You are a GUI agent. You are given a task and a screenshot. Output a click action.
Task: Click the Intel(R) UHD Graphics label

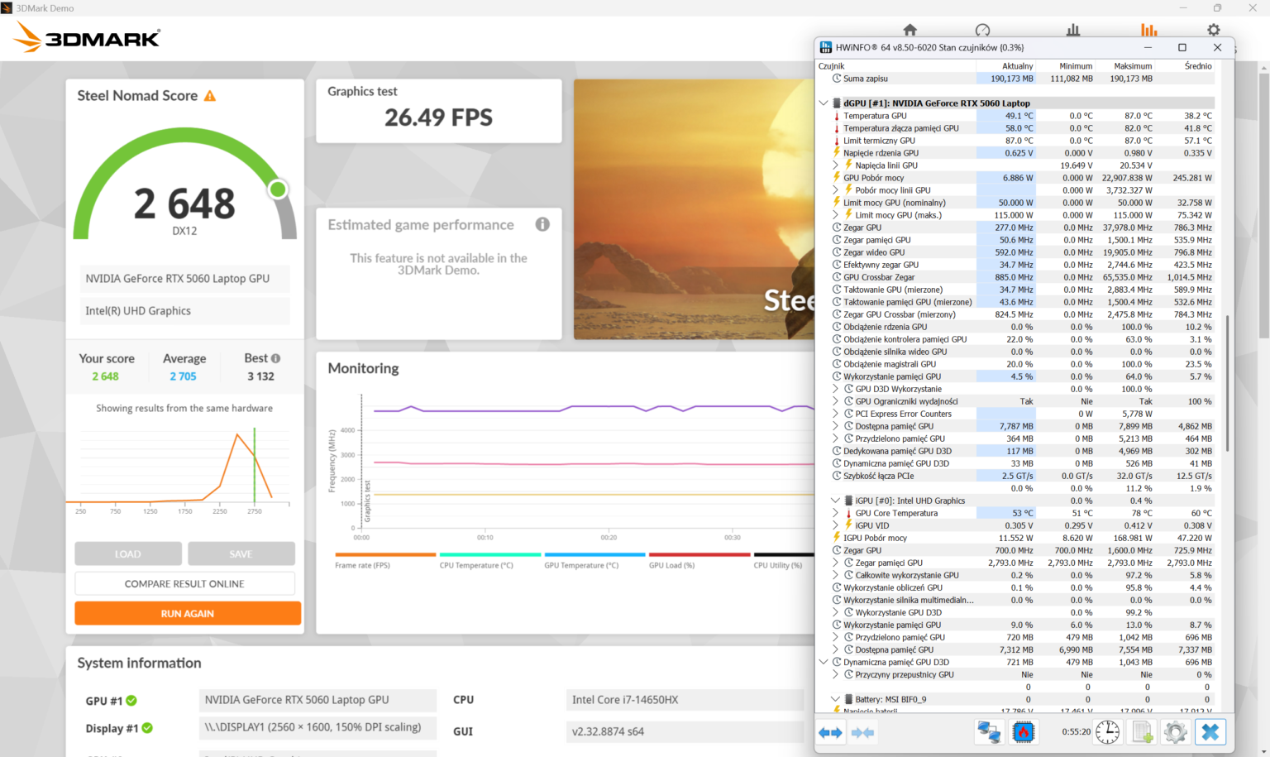click(184, 311)
